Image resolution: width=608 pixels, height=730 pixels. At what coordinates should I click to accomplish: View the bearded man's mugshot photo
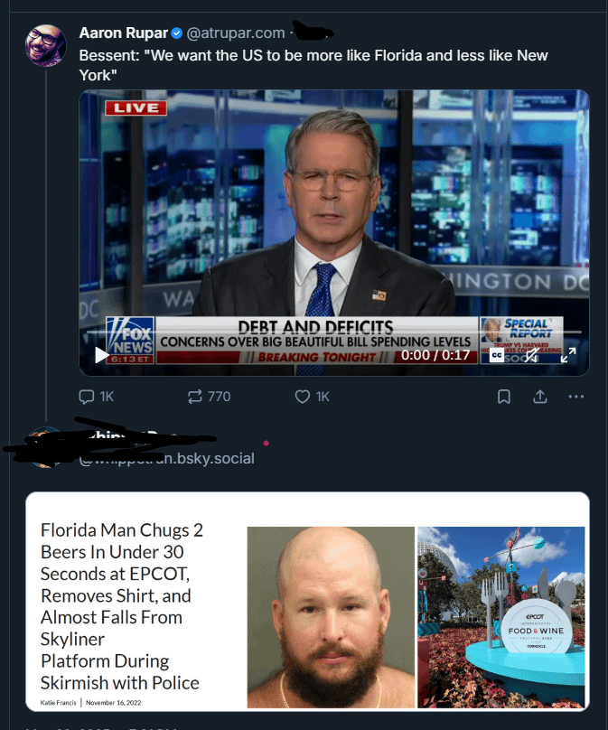pos(331,617)
